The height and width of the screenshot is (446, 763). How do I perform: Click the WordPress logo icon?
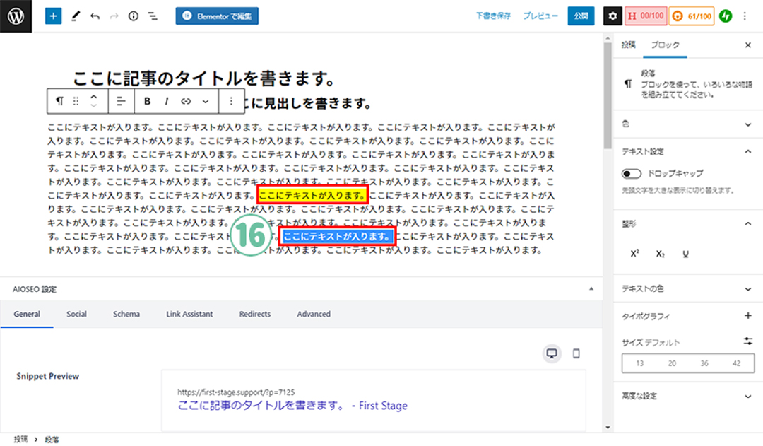pos(16,16)
